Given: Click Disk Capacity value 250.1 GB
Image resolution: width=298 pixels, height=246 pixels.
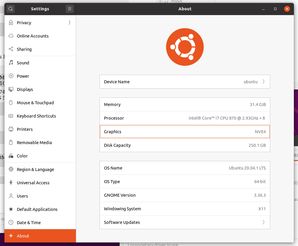Looking at the screenshot, I should click(x=257, y=145).
